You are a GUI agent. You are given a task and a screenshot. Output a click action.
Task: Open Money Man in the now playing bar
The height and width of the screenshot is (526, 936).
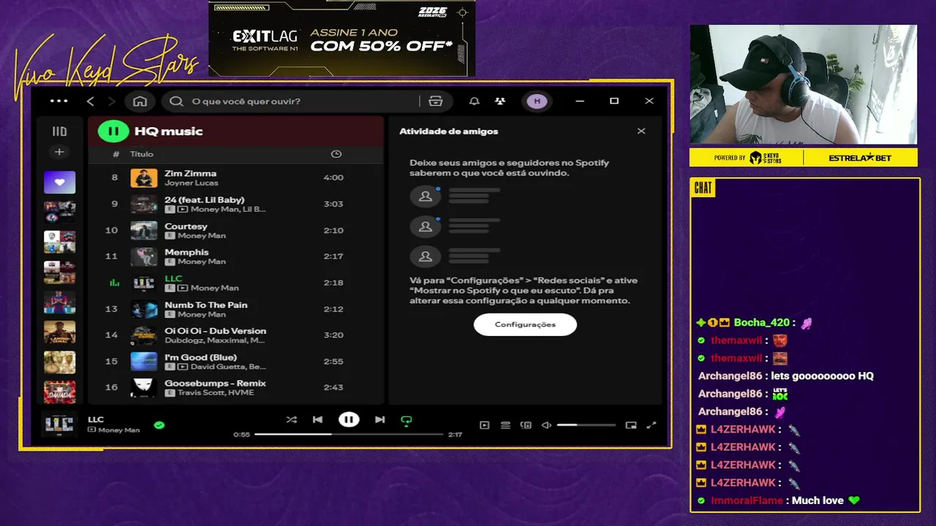coord(118,430)
